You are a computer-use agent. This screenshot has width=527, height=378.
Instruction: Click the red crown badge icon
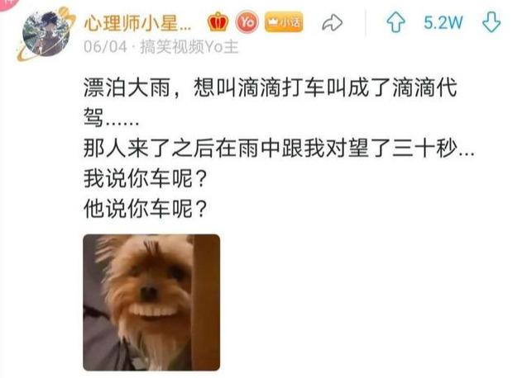coord(218,22)
